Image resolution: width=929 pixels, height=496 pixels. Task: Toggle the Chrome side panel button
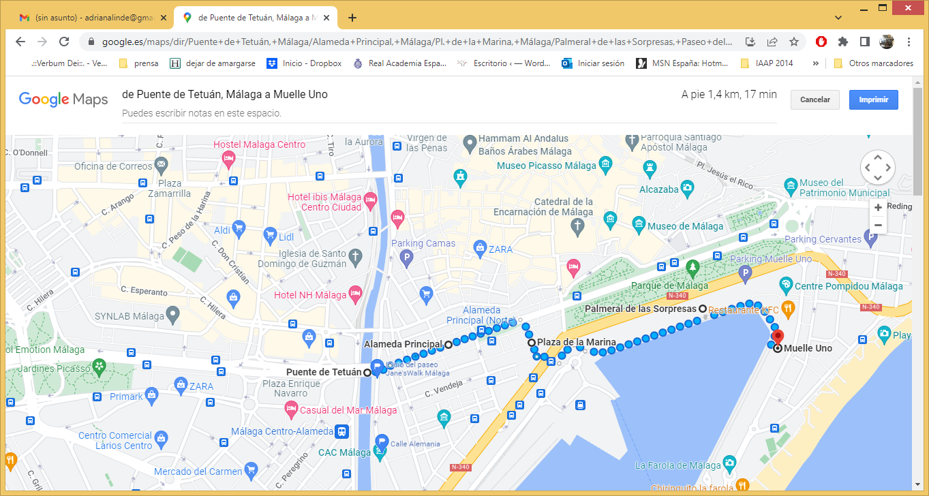864,42
